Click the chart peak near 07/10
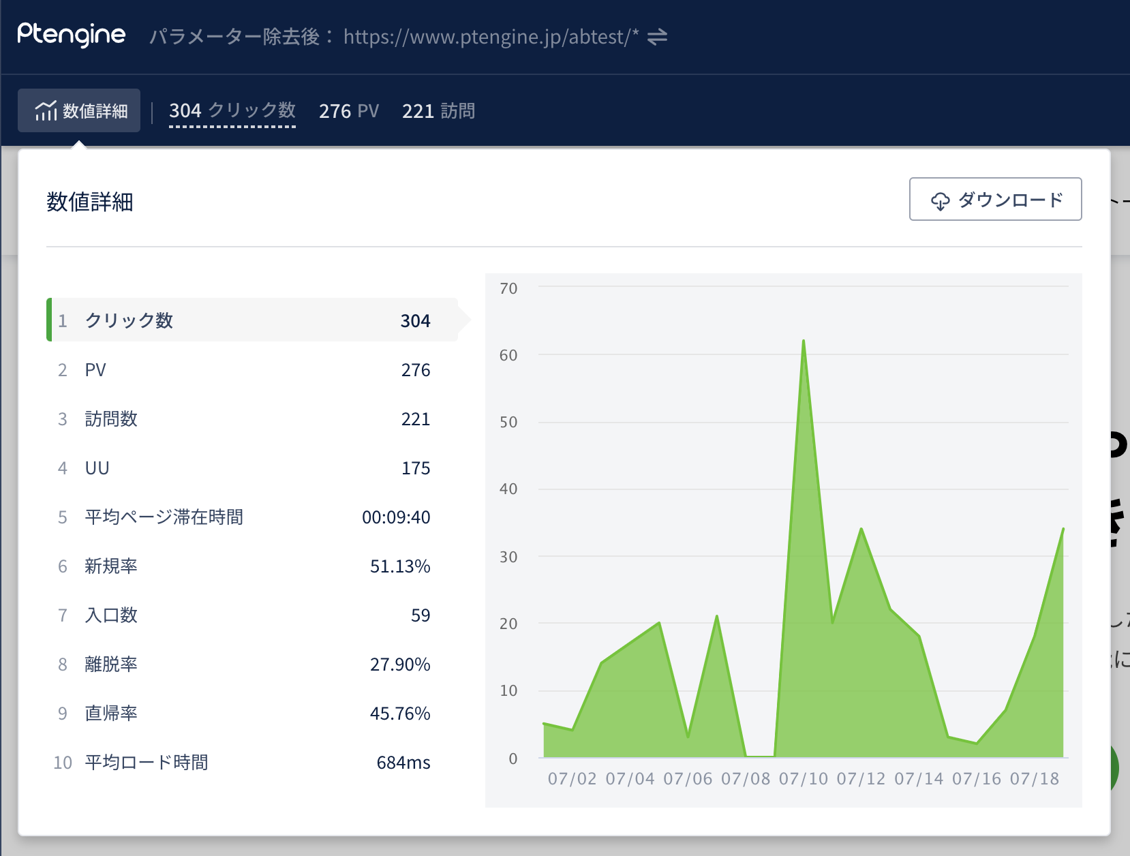This screenshot has width=1130, height=856. pyautogui.click(x=804, y=341)
